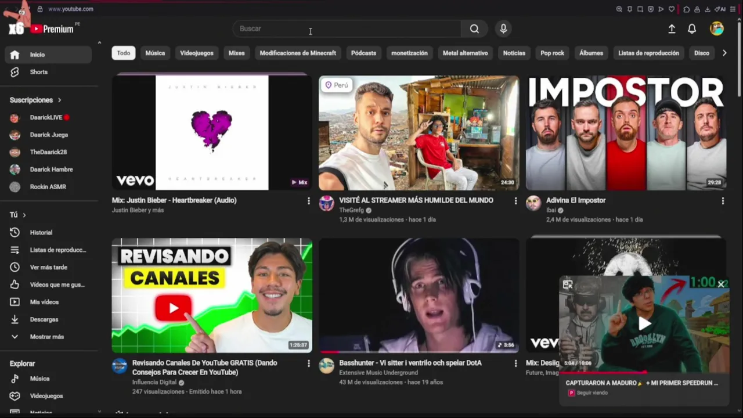Open the Justin Bieber Heartbreaker mix thumbnail

click(212, 132)
